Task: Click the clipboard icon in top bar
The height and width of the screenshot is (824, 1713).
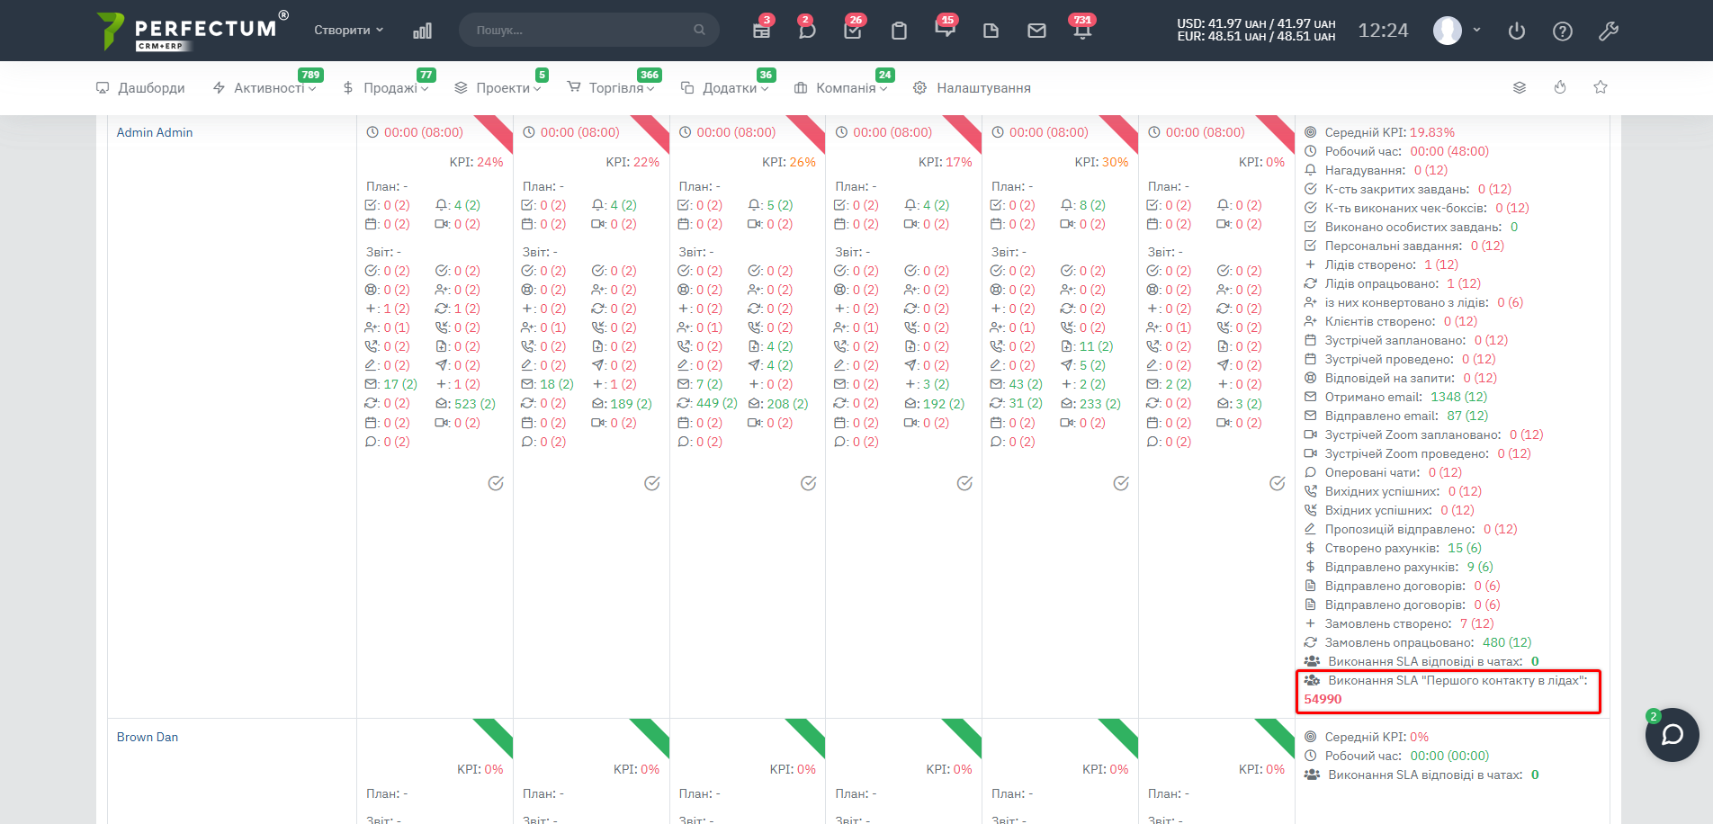Action: click(x=899, y=31)
